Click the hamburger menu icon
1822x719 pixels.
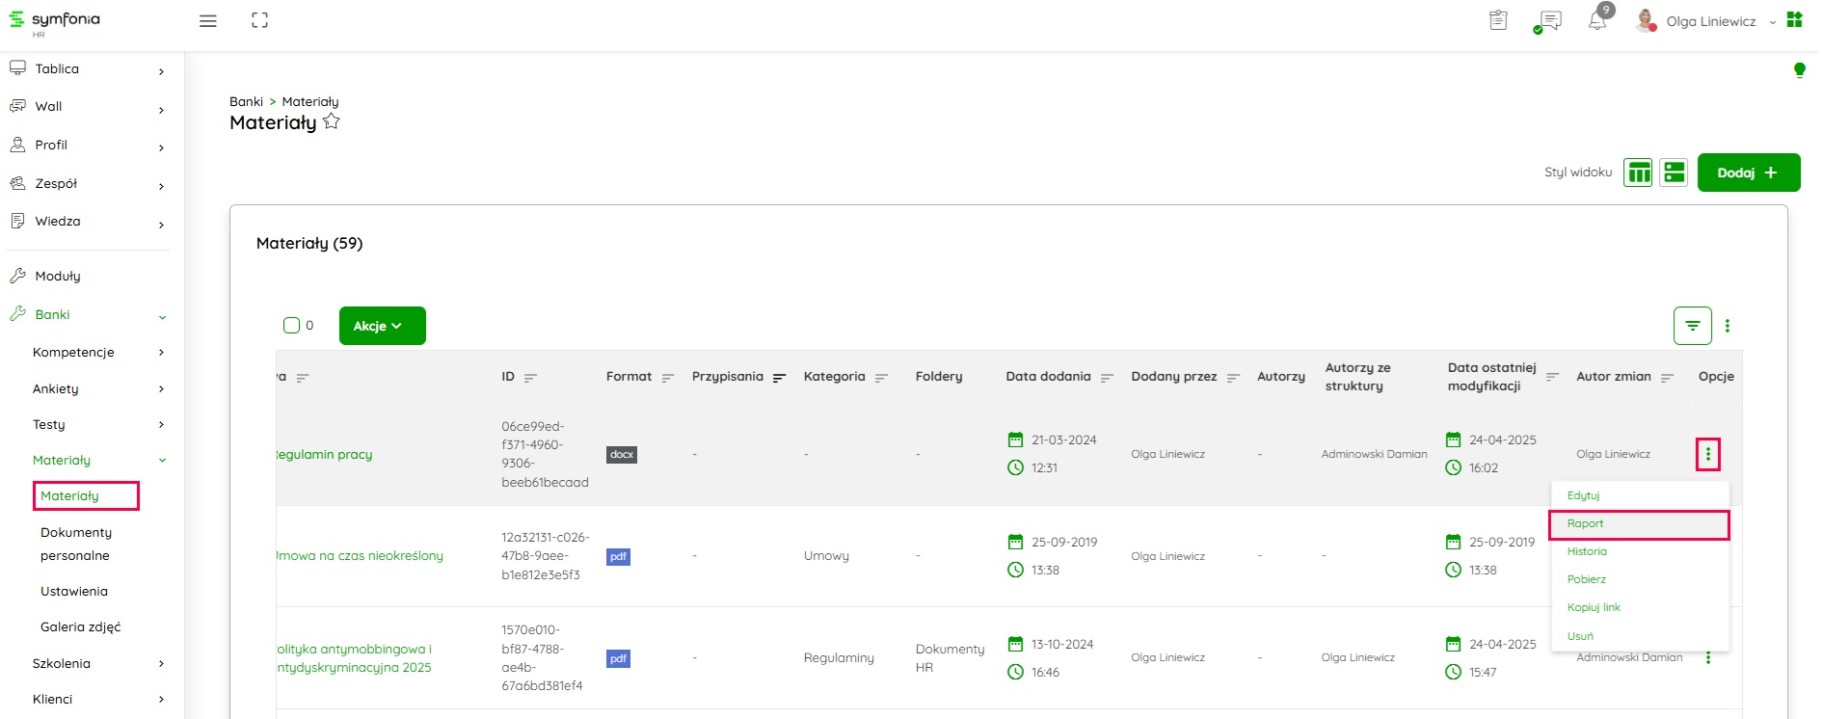point(207,21)
